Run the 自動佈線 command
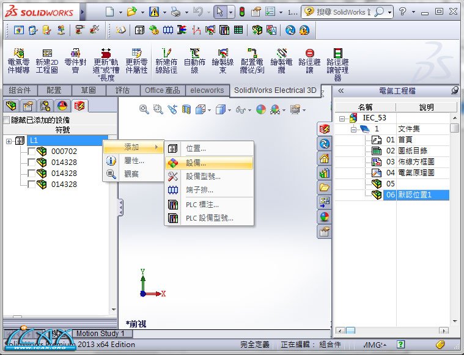This screenshot has height=355, width=464. (x=194, y=61)
